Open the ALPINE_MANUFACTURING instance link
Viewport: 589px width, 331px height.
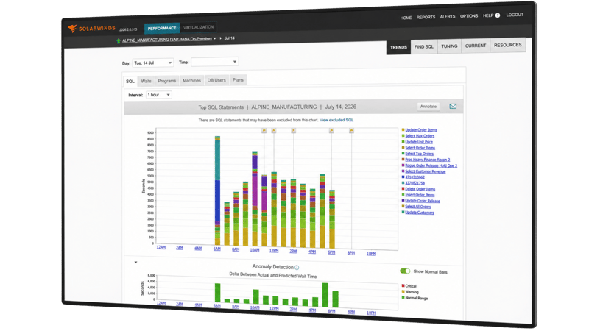pyautogui.click(x=167, y=40)
